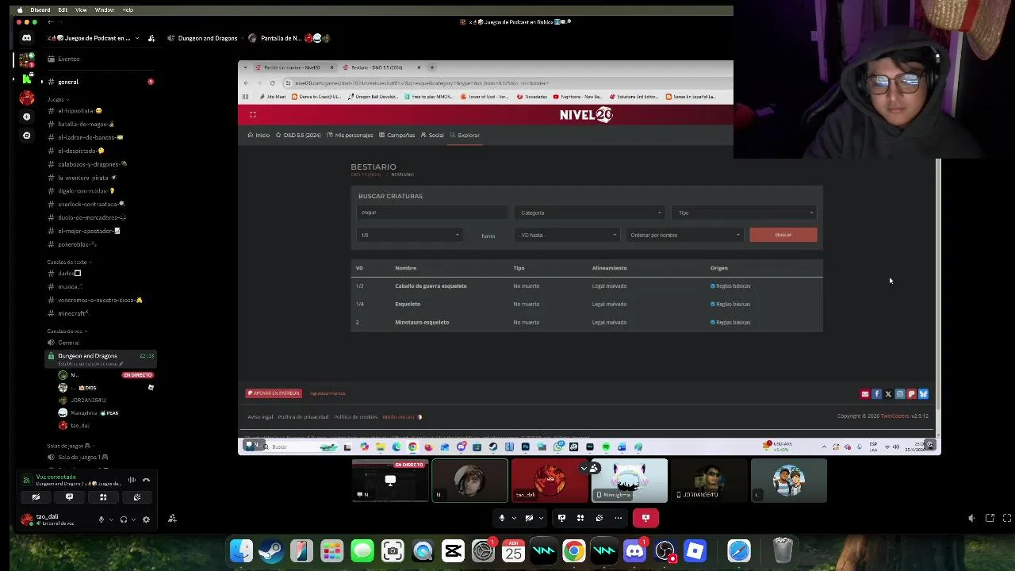
Task: Open the Window menu
Action: pos(104,10)
